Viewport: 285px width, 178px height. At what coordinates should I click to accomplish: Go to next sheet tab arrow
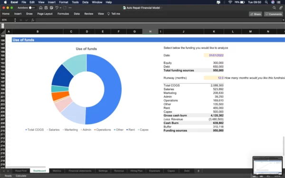(8, 171)
